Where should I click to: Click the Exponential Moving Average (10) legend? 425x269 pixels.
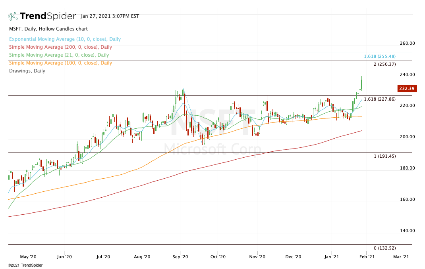(x=65, y=39)
